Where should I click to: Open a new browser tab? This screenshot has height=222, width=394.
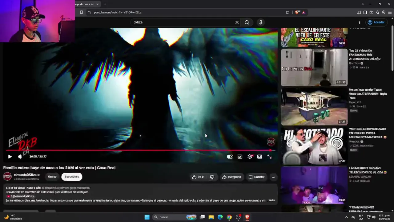[105, 4]
